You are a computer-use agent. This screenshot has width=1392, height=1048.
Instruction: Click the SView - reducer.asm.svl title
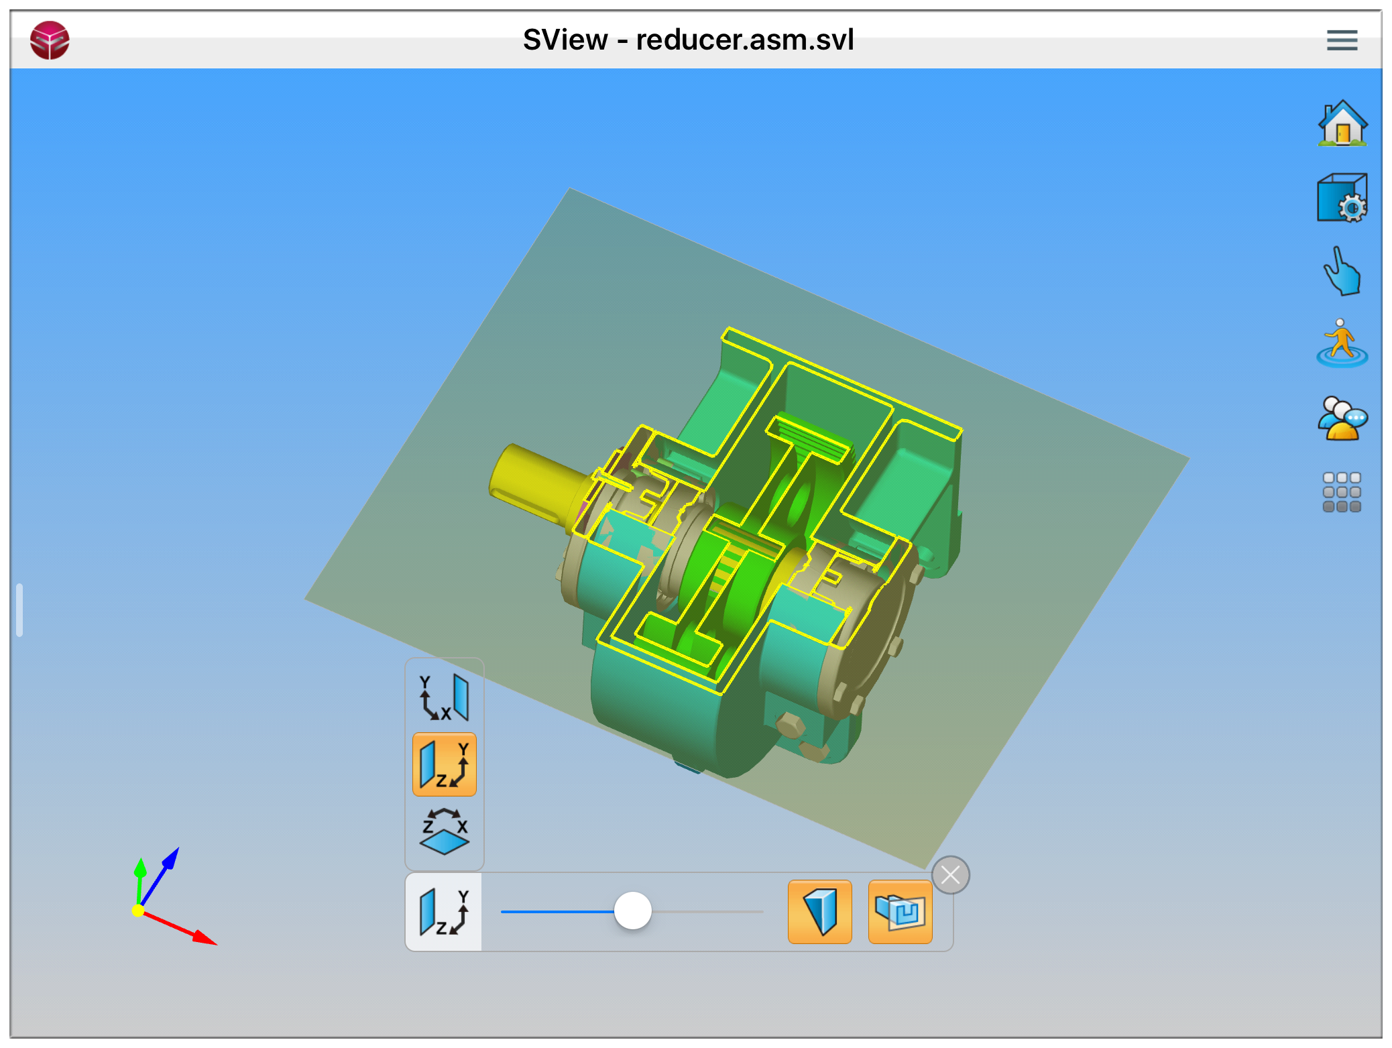[688, 40]
